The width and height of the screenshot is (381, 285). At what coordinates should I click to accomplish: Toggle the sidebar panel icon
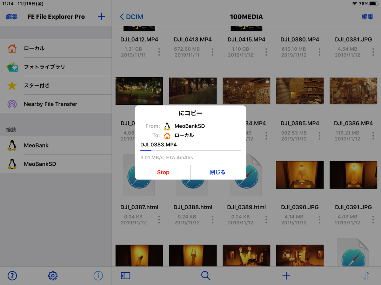click(125, 275)
